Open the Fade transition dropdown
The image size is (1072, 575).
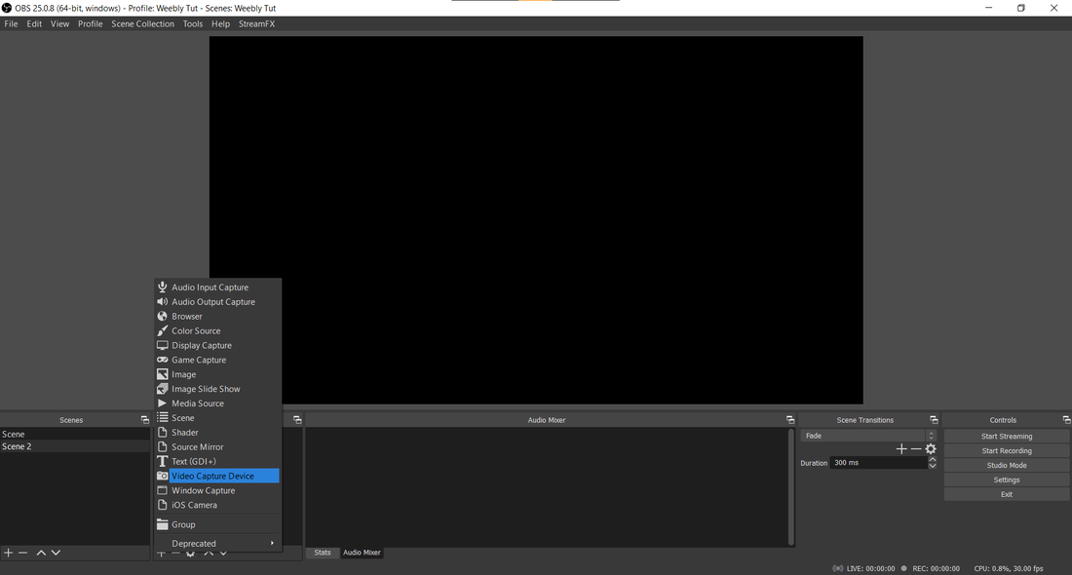865,435
